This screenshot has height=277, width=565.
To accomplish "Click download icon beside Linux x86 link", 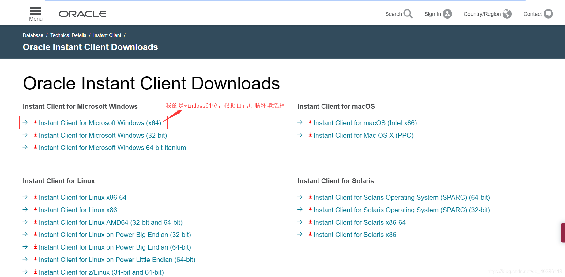I will click(36, 210).
